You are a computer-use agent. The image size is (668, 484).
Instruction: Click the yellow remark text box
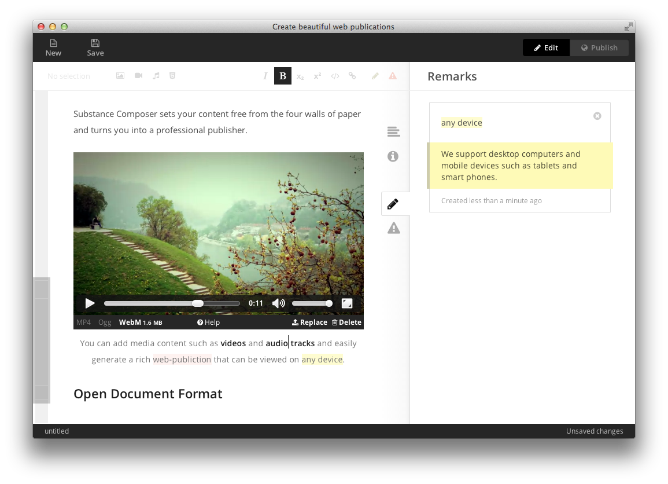[x=520, y=166]
